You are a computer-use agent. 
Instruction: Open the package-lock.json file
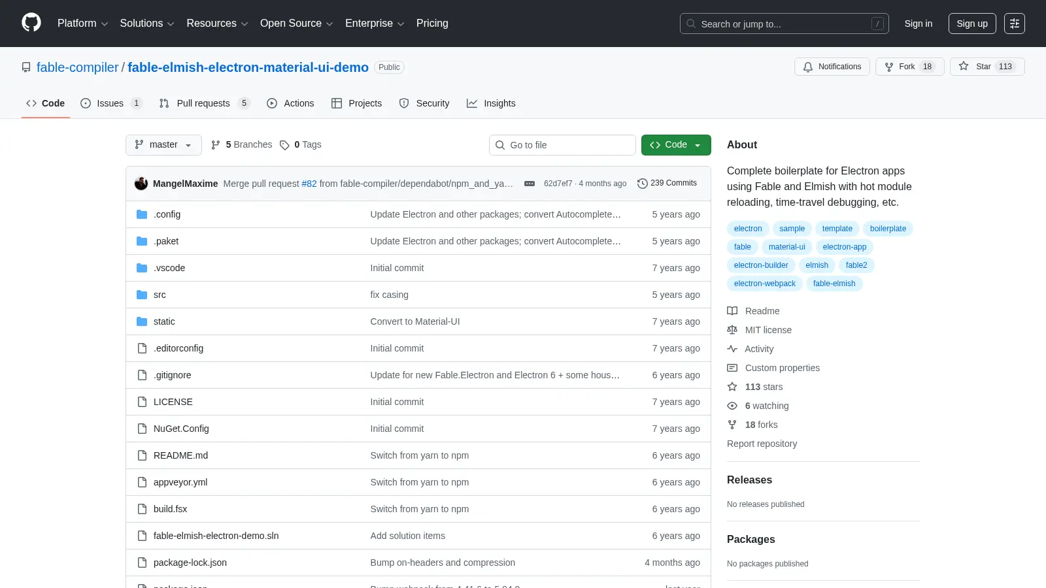[190, 563]
